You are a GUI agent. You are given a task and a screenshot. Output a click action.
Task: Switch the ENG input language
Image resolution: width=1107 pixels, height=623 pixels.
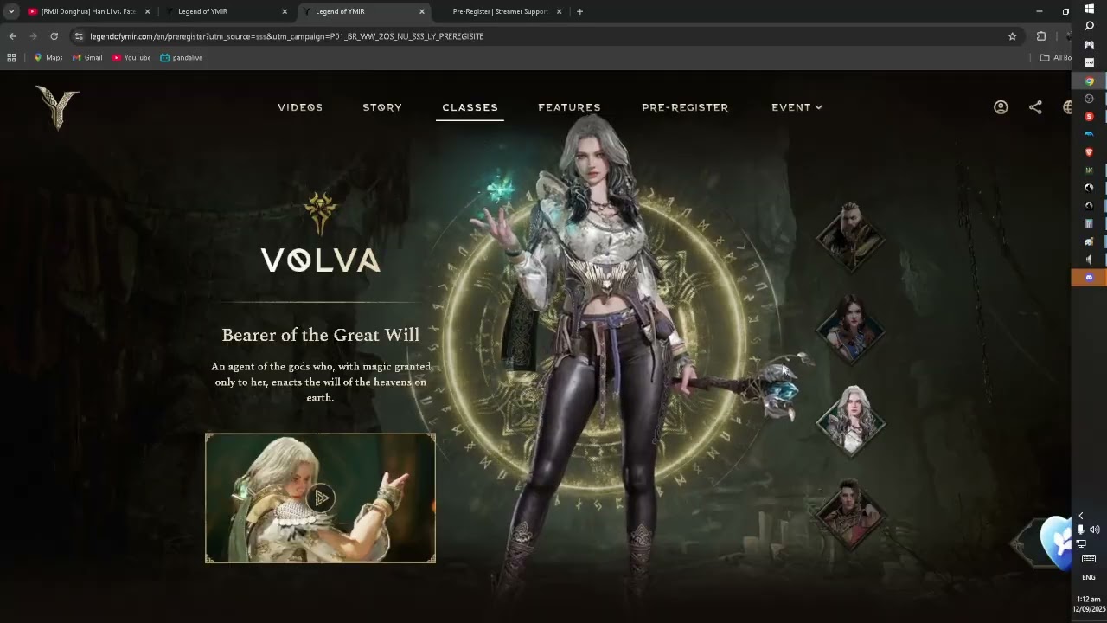pos(1089,577)
